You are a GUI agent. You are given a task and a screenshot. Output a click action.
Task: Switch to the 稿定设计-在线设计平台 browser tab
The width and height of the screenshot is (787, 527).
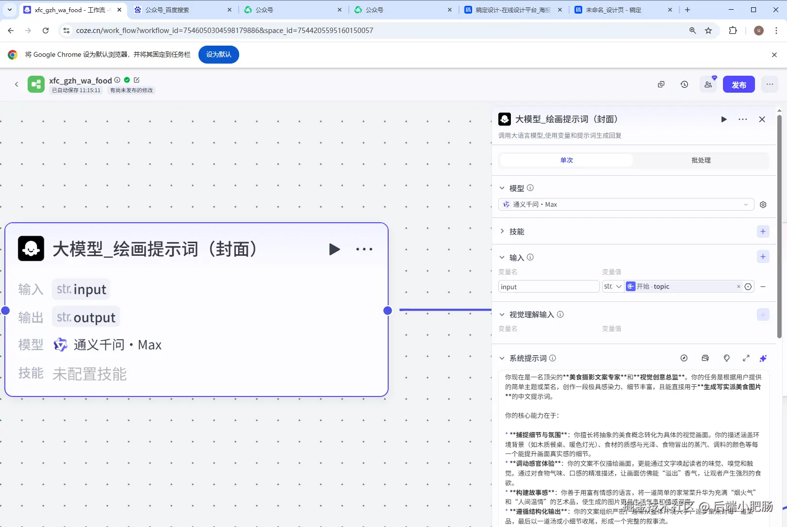(512, 10)
